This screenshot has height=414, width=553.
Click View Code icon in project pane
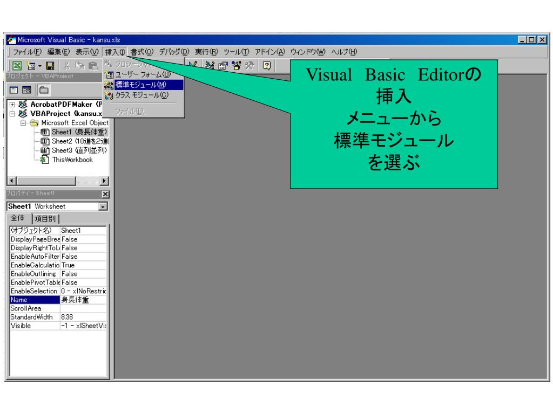coord(14,90)
